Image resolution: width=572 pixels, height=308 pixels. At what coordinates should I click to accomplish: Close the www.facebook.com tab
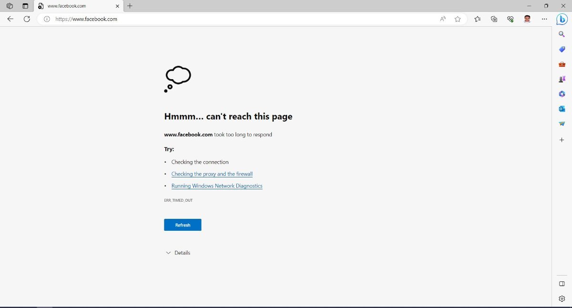[x=117, y=6]
